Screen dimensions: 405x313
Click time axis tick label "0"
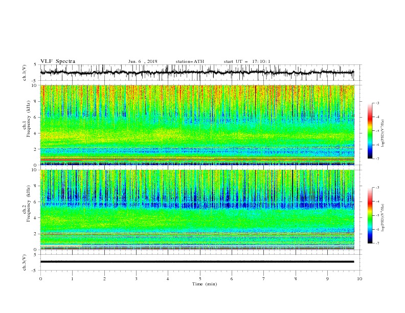[x=40, y=279]
